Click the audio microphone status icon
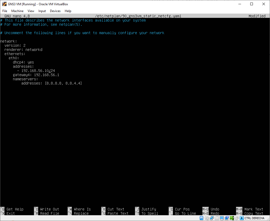 pyautogui.click(x=207, y=218)
